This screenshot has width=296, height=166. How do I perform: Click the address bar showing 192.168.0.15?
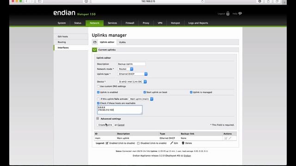tap(148, 1)
